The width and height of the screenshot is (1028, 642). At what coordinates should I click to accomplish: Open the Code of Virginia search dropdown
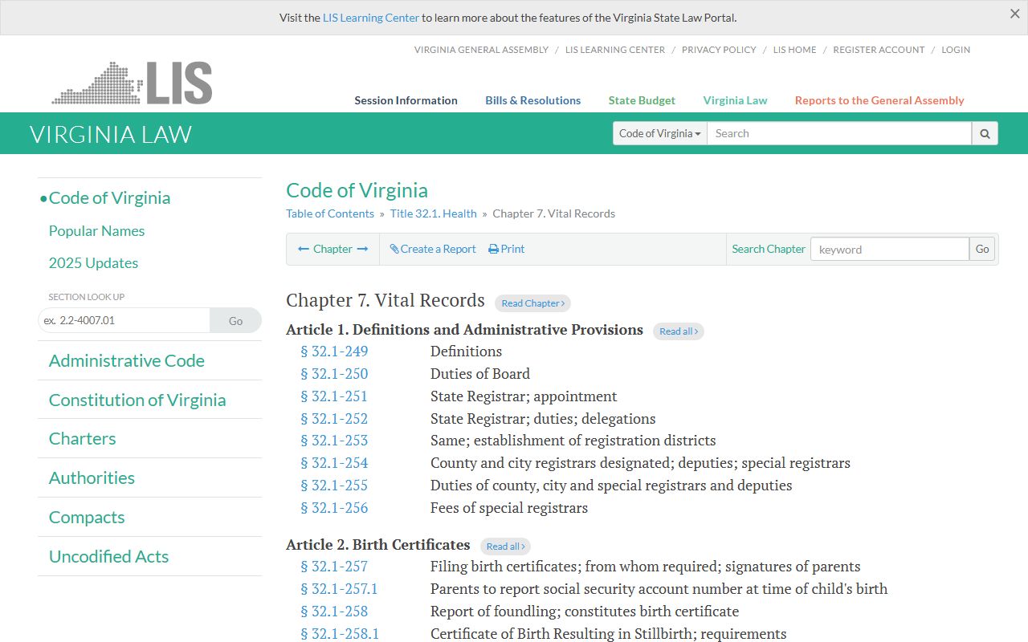(659, 133)
